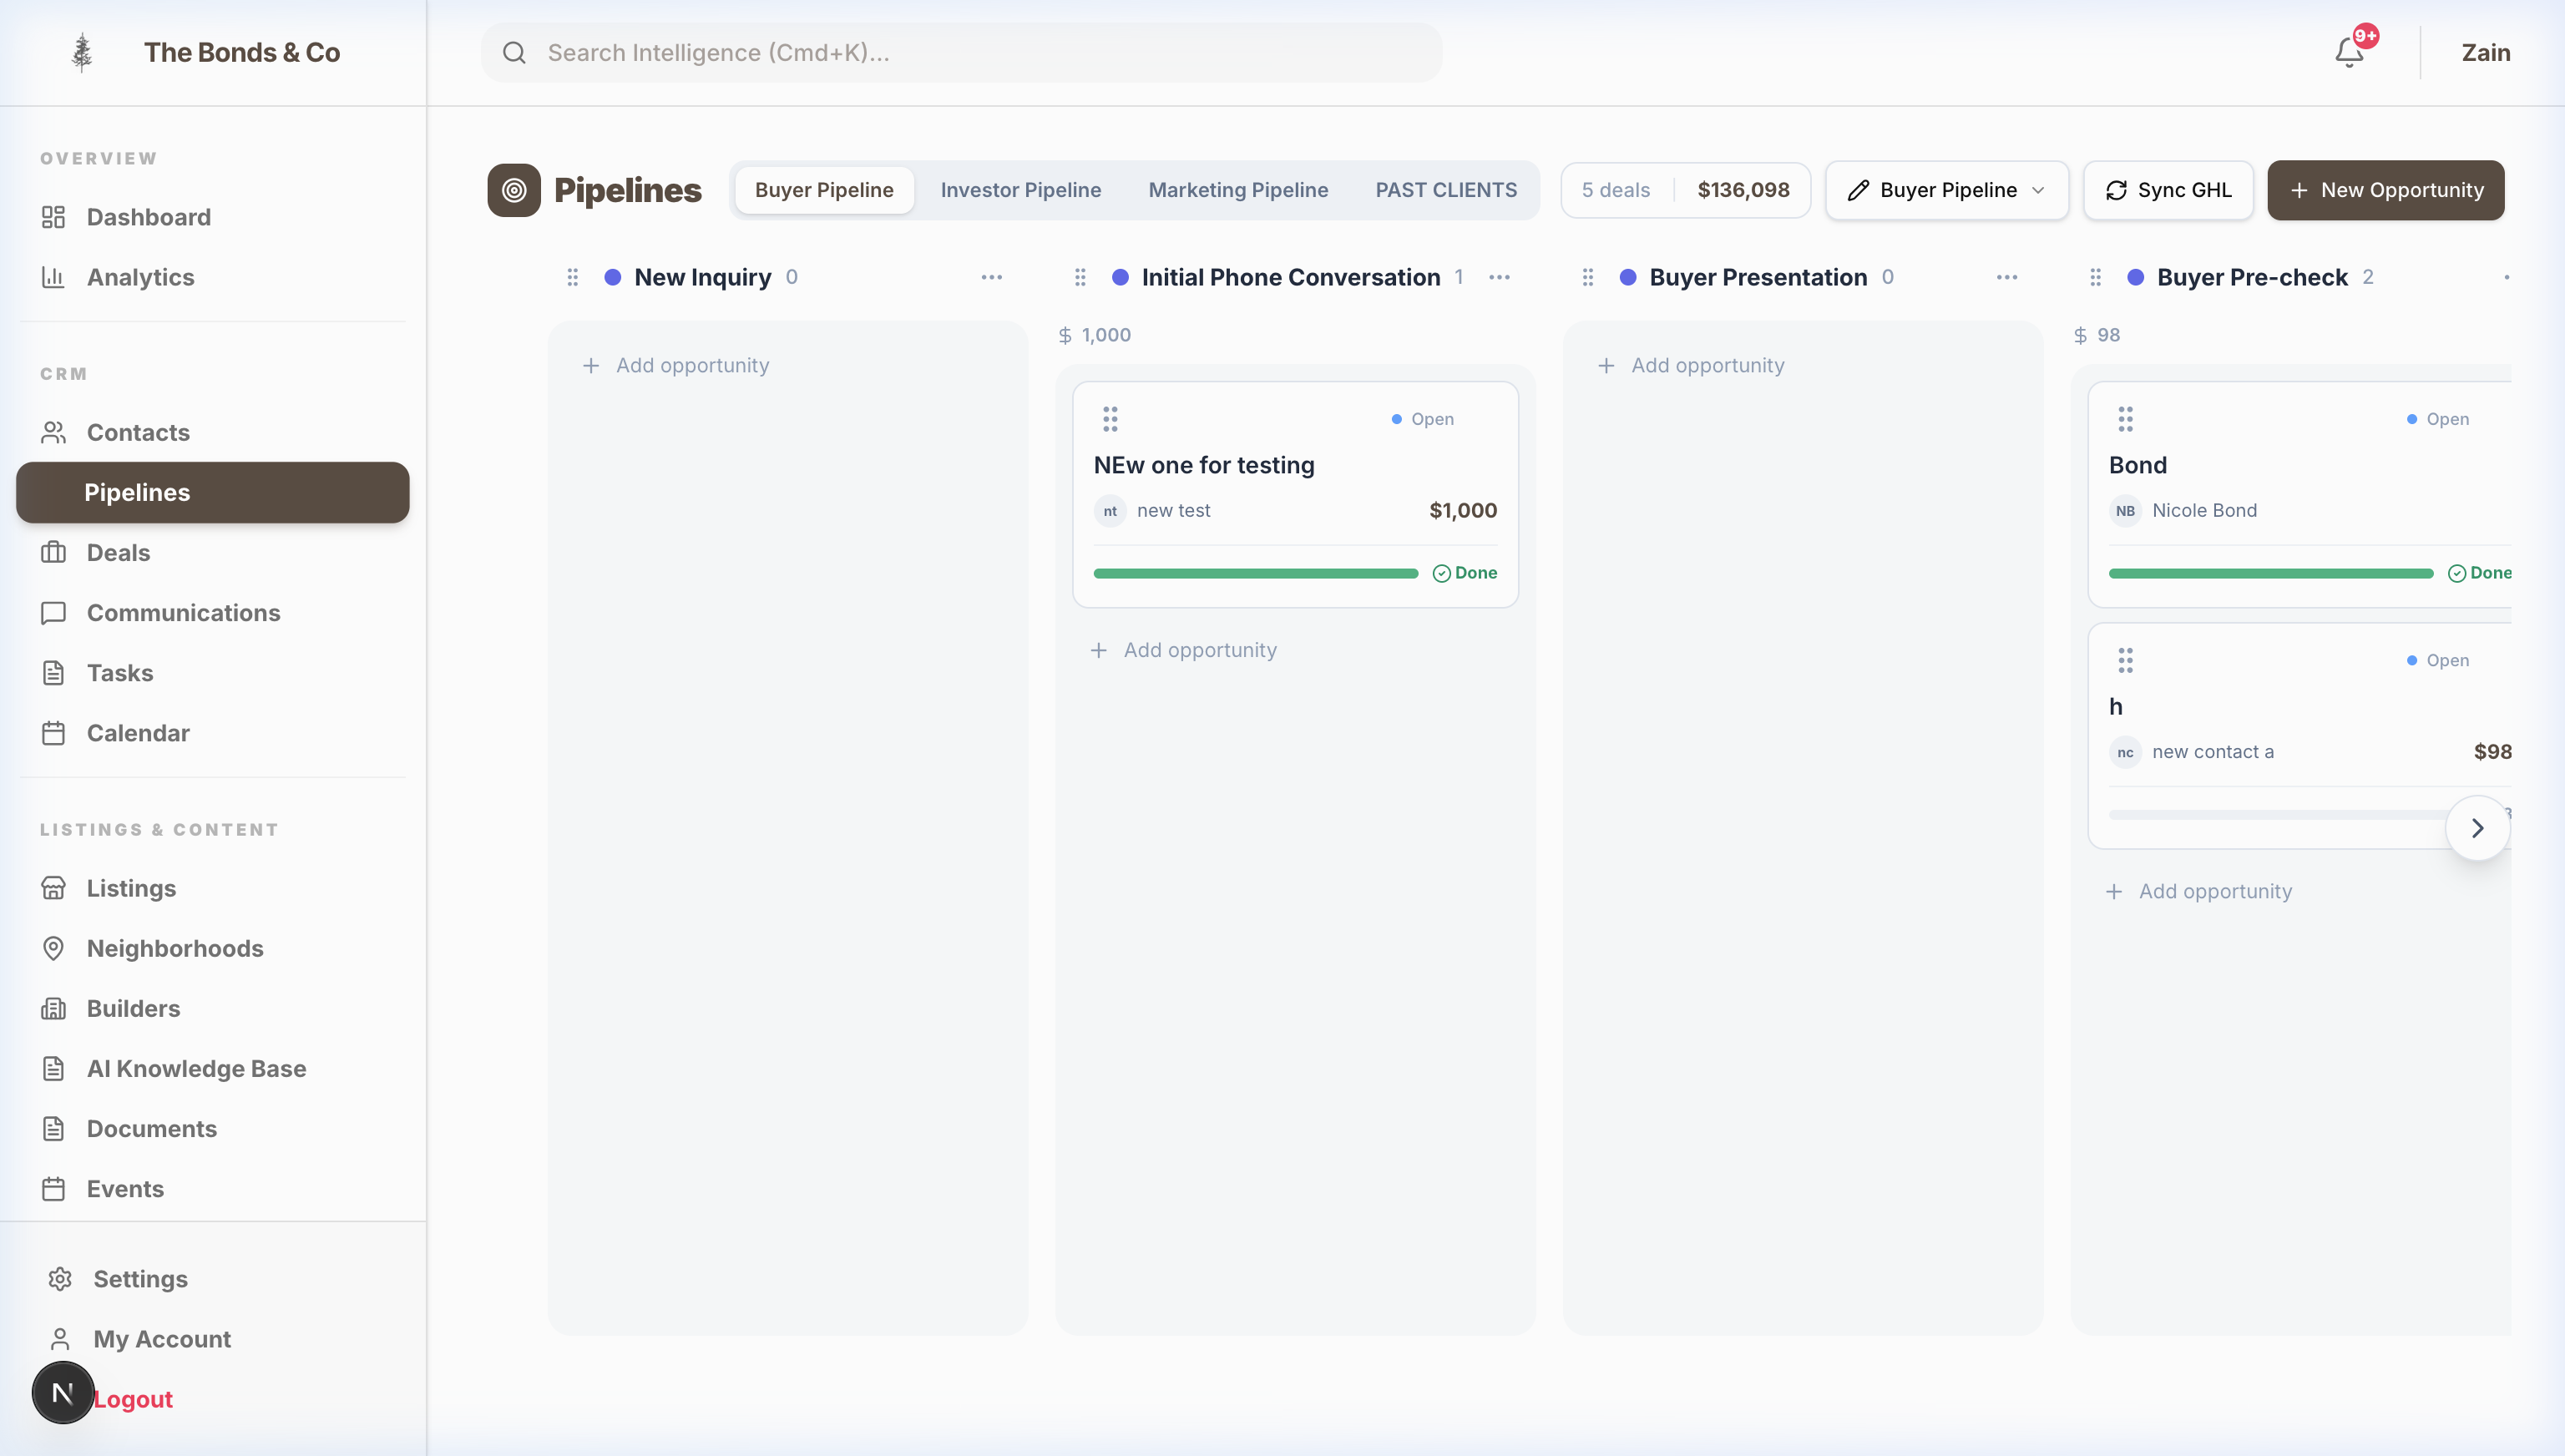Add opportunity in Buyer Presentation column

(1691, 365)
